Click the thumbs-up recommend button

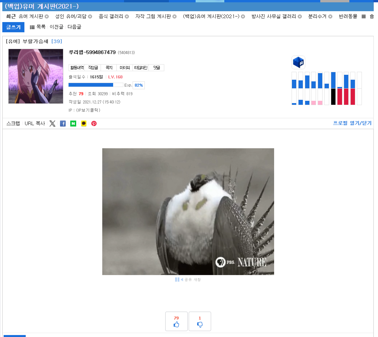(x=176, y=321)
